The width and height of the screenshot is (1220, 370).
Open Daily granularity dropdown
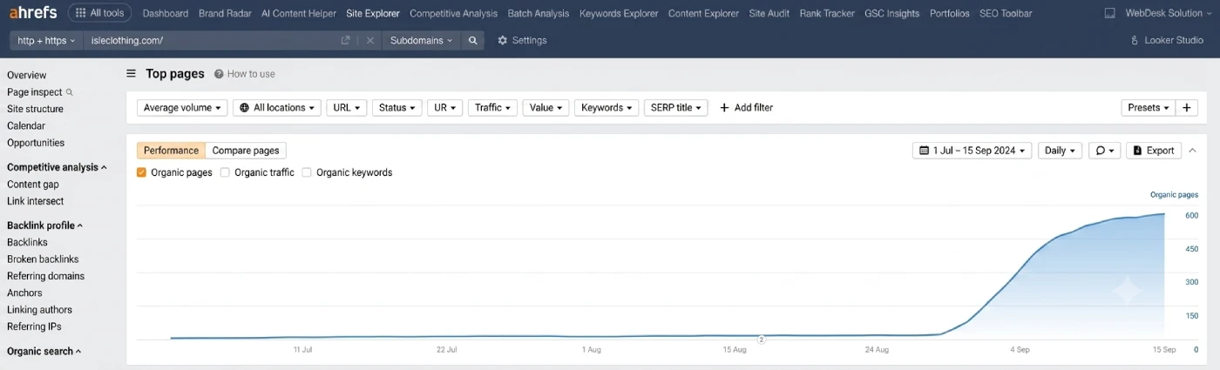(1061, 151)
